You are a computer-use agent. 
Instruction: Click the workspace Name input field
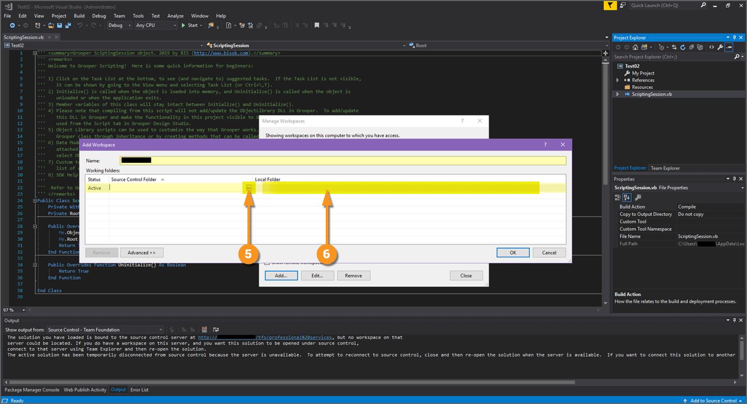(x=342, y=160)
